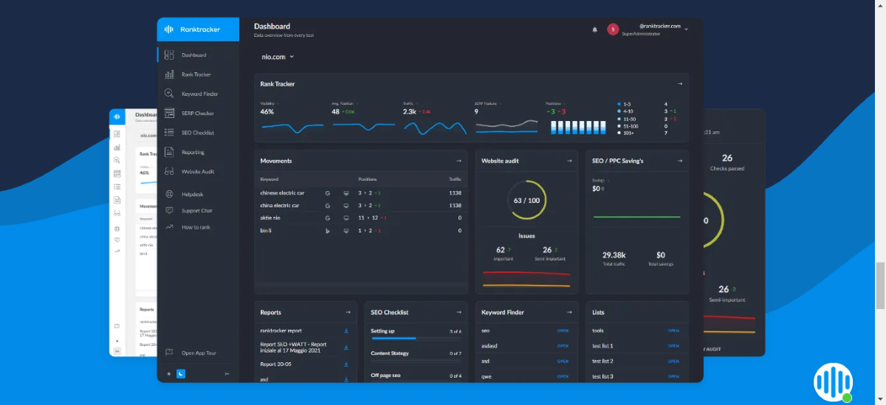The height and width of the screenshot is (405, 886).
Task: Open SERP Checker from the sidebar menu
Action: tap(198, 114)
